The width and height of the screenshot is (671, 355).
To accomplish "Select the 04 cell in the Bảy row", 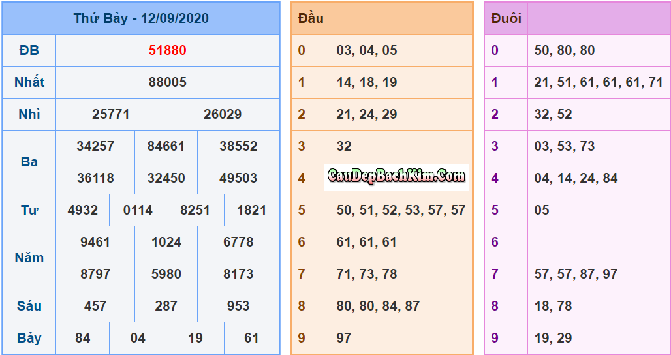I will click(138, 338).
